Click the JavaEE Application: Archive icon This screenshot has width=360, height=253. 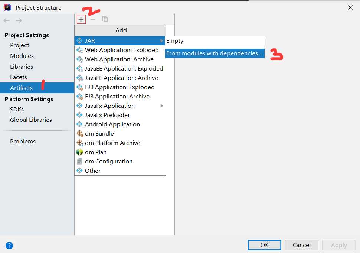click(80, 78)
